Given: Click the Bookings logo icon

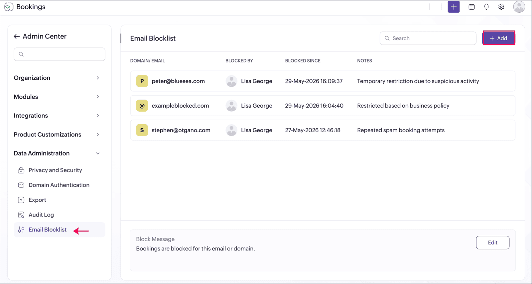Looking at the screenshot, I should tap(9, 7).
